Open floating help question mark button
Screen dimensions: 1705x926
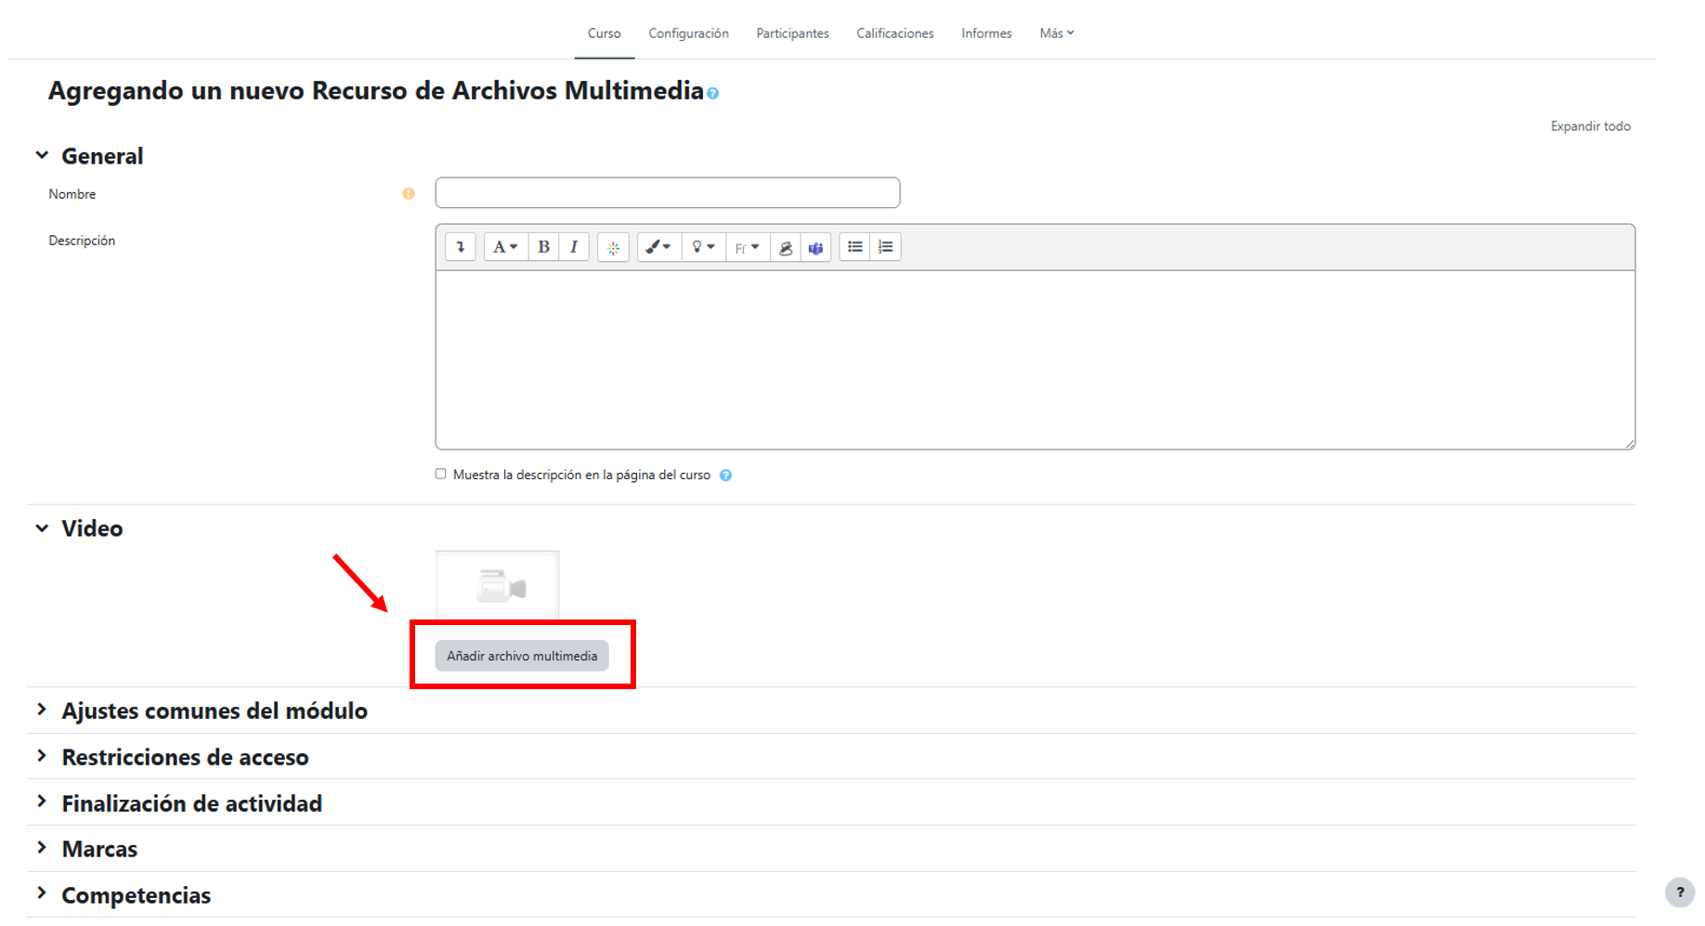pyautogui.click(x=1679, y=893)
